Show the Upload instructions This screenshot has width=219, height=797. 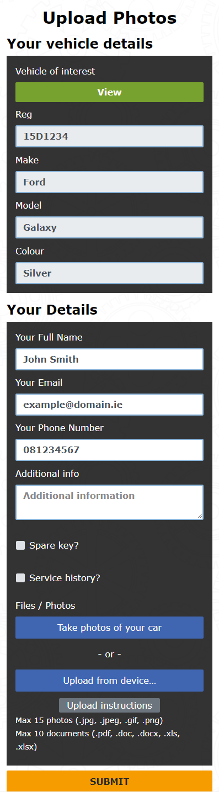pyautogui.click(x=109, y=705)
